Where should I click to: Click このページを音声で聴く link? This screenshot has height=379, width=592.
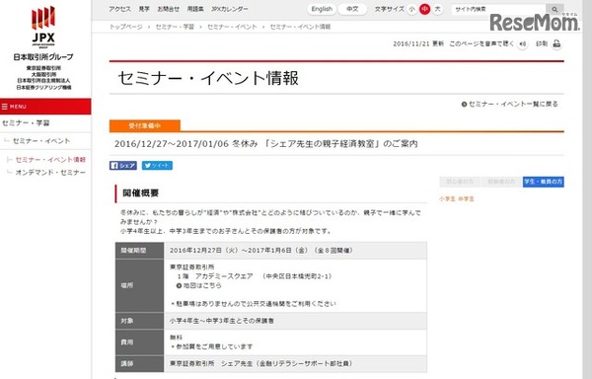pos(481,43)
